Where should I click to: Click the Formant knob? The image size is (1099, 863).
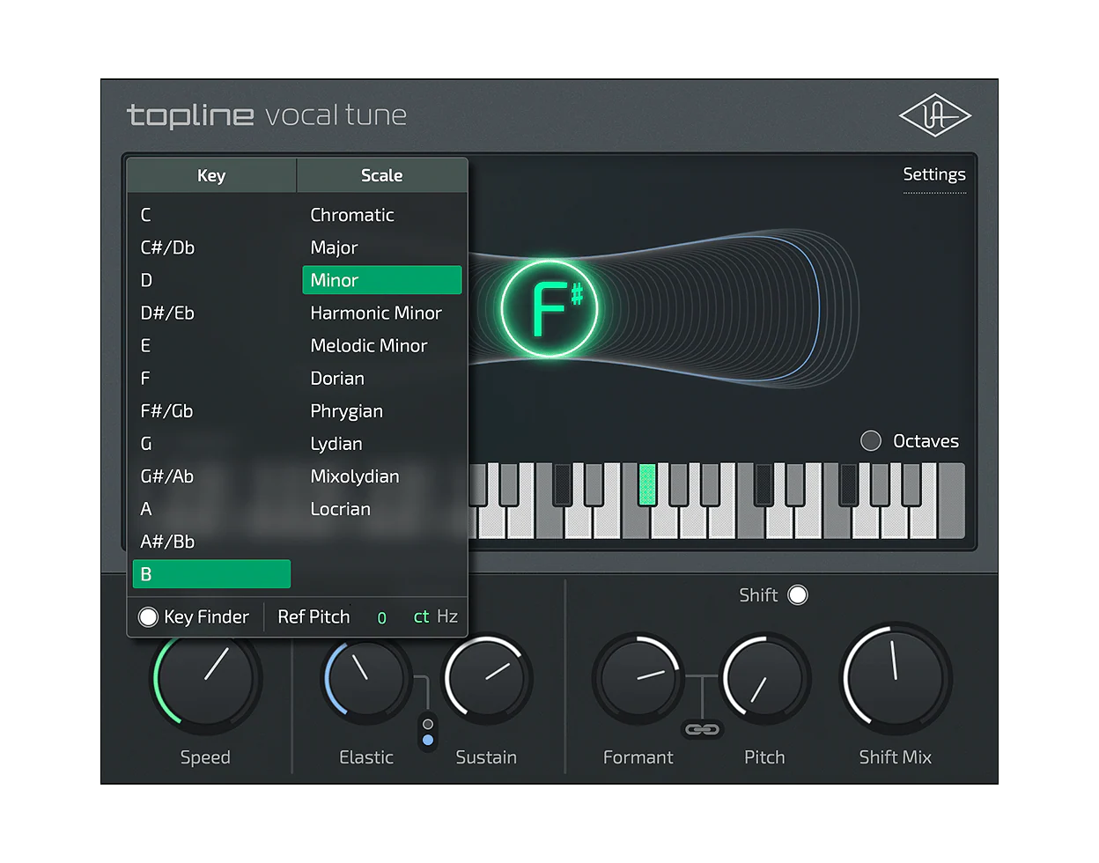pyautogui.click(x=638, y=678)
